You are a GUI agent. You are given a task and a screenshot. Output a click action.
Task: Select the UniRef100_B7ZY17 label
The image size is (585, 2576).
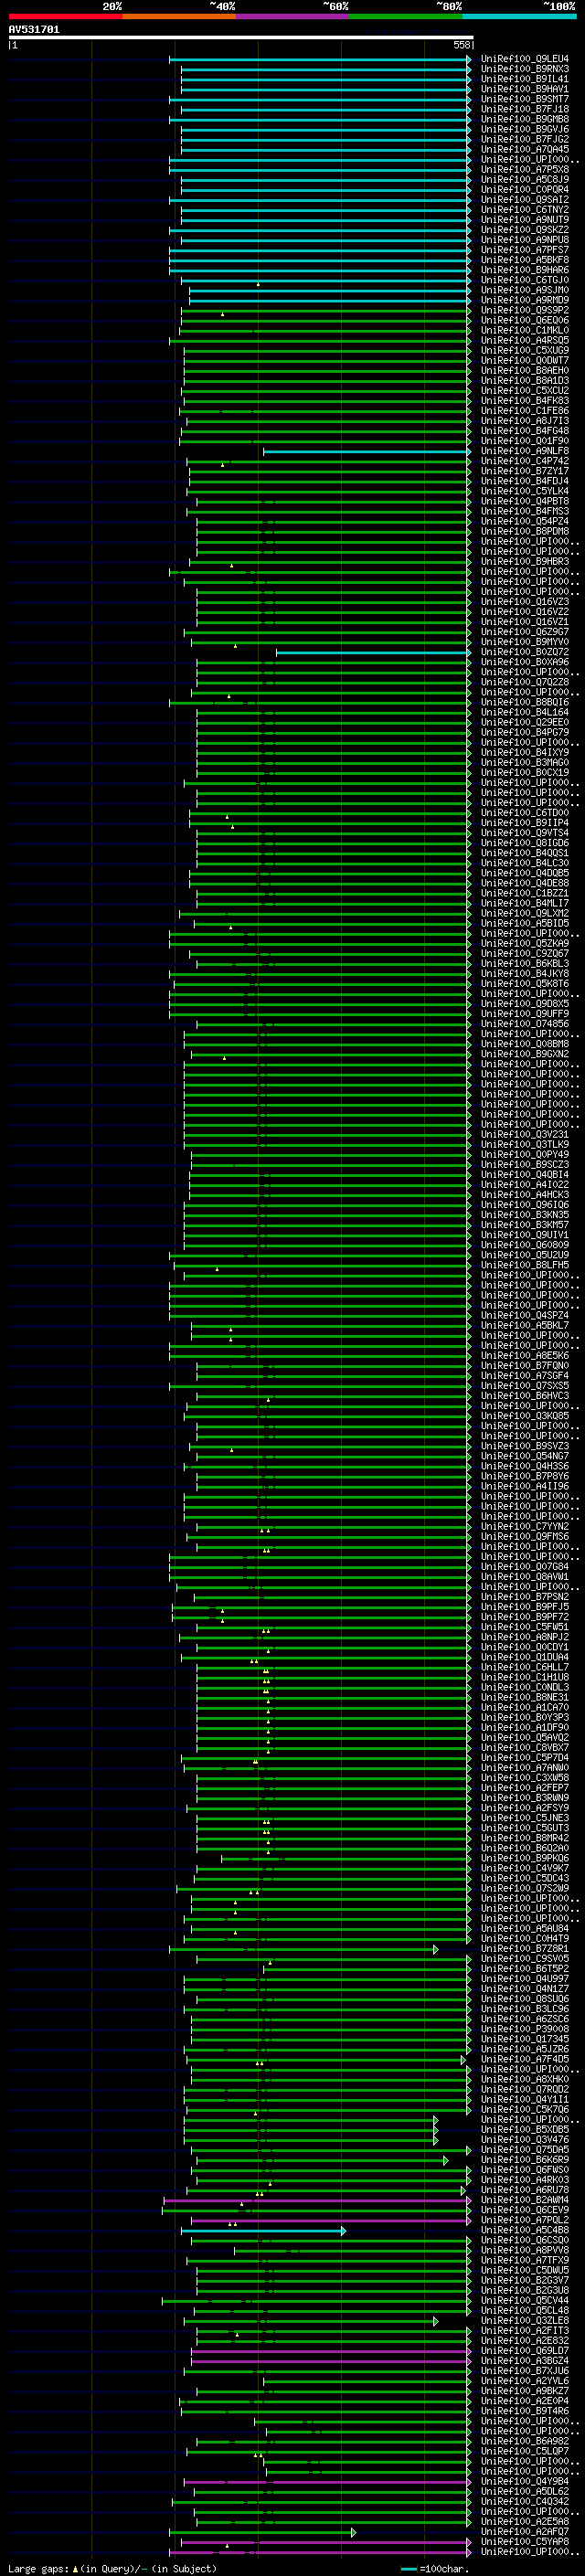point(525,471)
